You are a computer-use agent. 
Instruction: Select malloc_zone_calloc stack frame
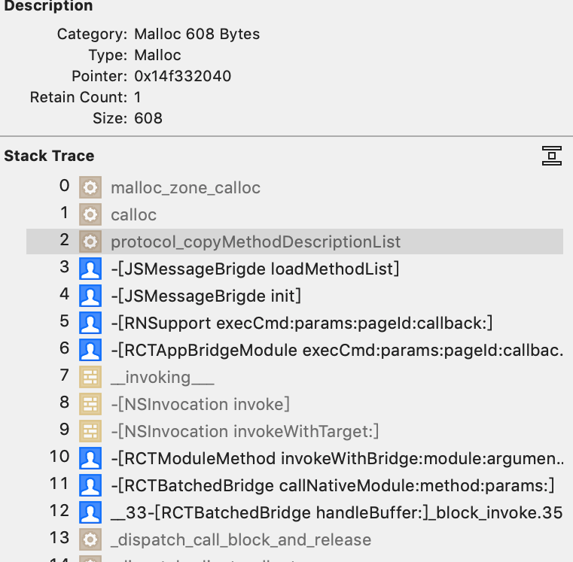[x=294, y=187]
